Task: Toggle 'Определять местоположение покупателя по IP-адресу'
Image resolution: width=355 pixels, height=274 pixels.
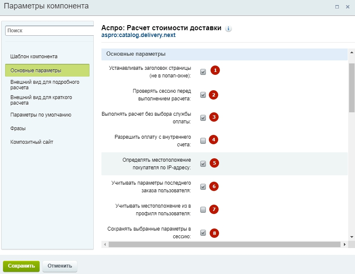Action: (x=203, y=164)
